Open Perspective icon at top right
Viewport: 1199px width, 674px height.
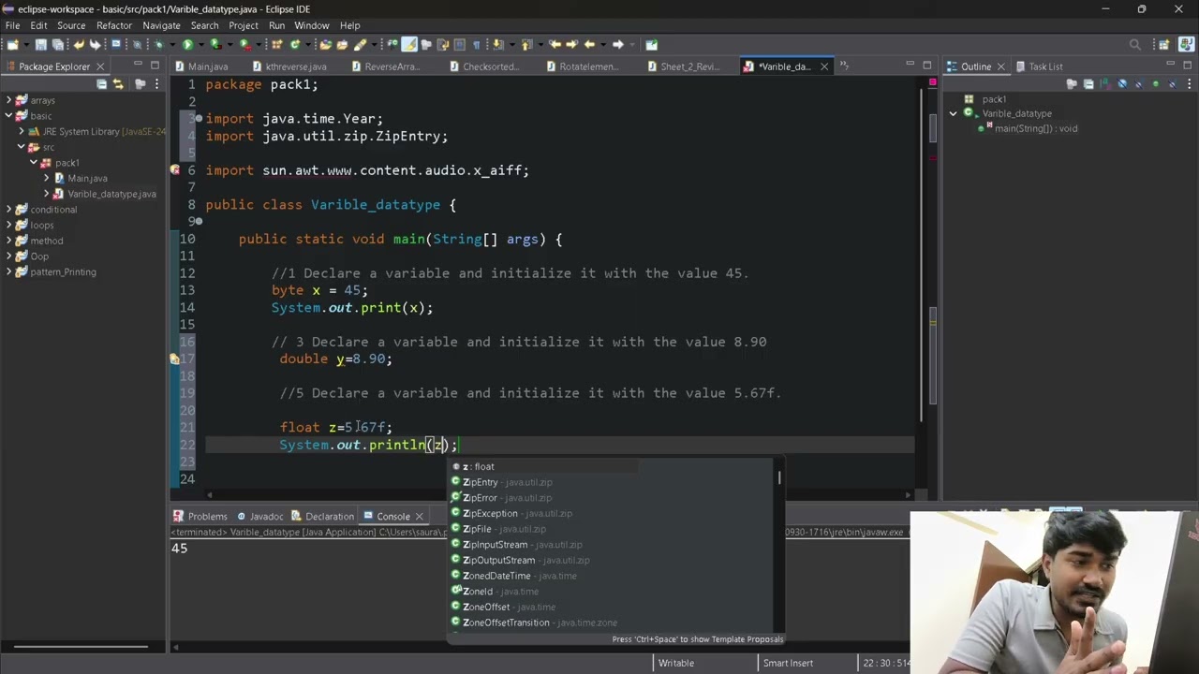coord(1163,44)
